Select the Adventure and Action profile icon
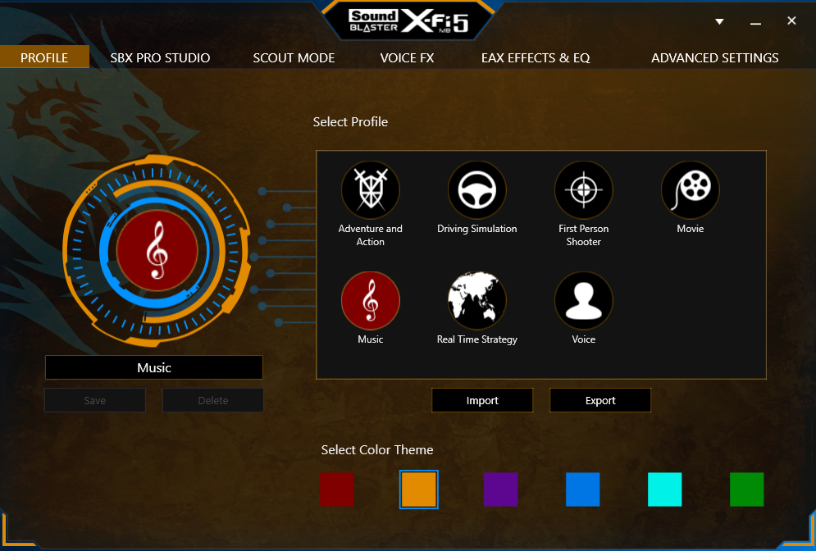Image resolution: width=816 pixels, height=551 pixels. (371, 190)
